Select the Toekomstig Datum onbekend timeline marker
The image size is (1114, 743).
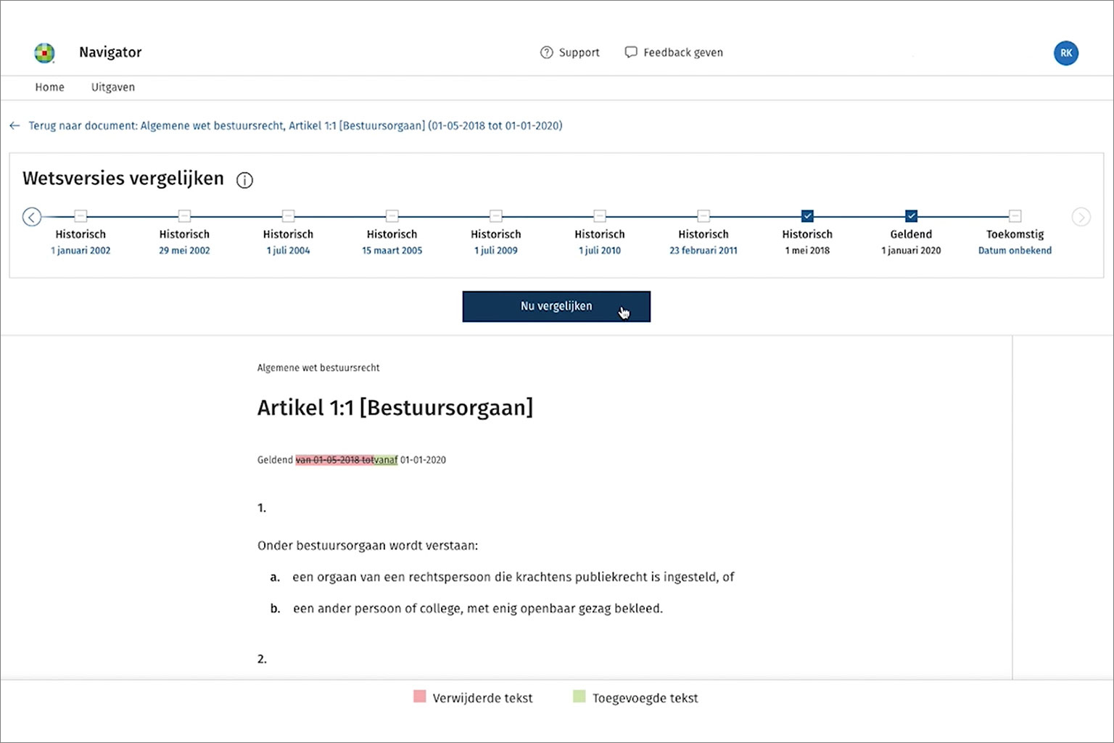pos(1015,216)
